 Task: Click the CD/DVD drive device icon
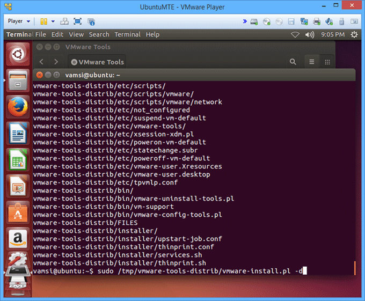267,21
